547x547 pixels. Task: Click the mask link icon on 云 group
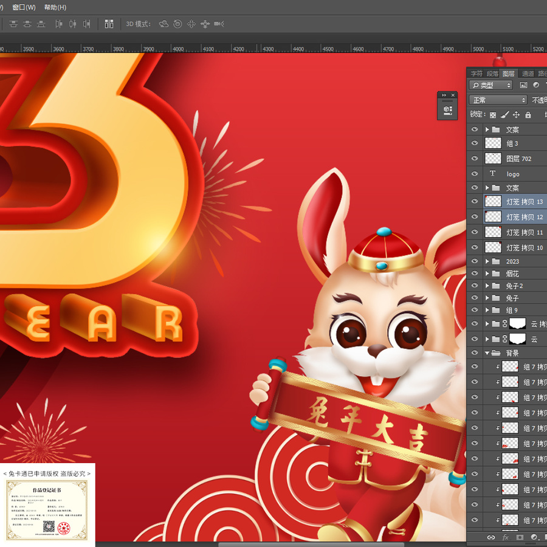[505, 339]
